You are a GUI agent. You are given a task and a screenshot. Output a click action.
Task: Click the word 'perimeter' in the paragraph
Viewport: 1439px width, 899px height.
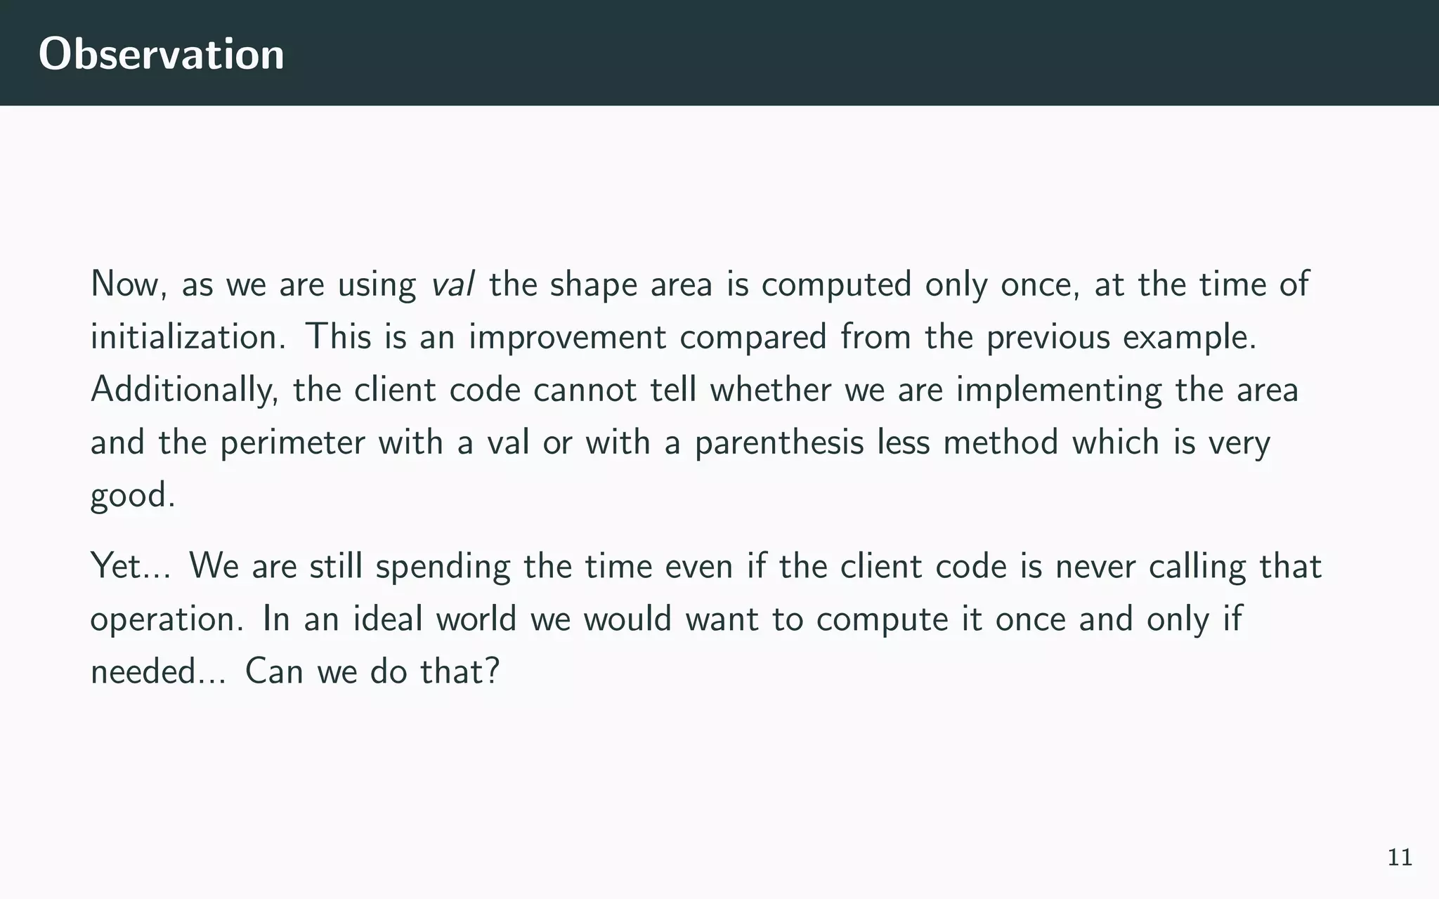292,443
